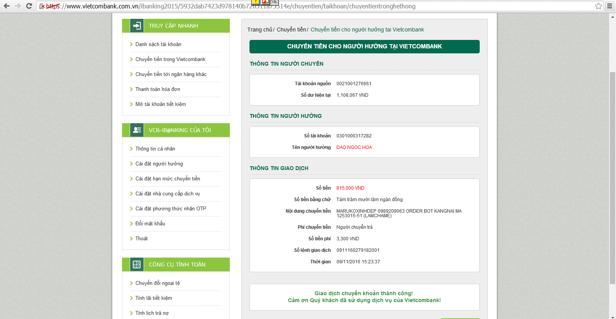
Task: Click the browser forward arrow icon
Action: [x=18, y=6]
